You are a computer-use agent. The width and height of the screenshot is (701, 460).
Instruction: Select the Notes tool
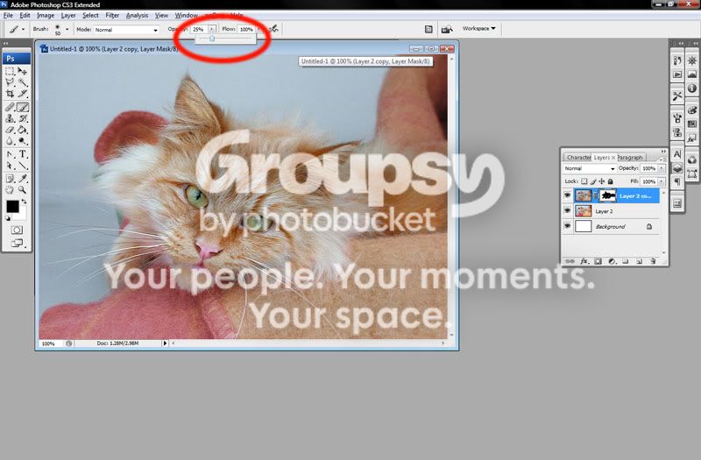[x=10, y=179]
